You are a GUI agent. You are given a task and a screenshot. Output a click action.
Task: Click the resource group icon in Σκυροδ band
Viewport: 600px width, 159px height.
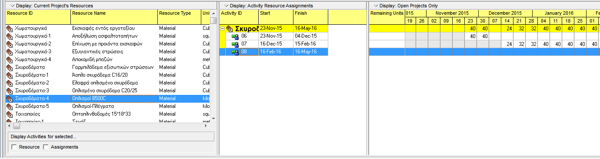(x=230, y=29)
